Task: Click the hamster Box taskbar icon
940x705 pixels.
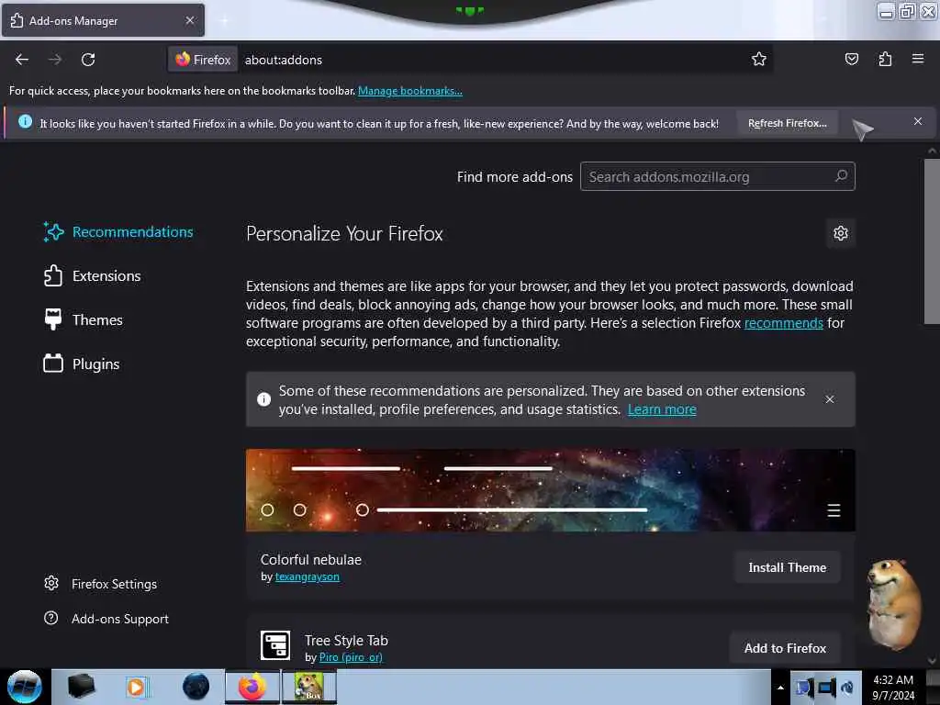Action: [308, 687]
